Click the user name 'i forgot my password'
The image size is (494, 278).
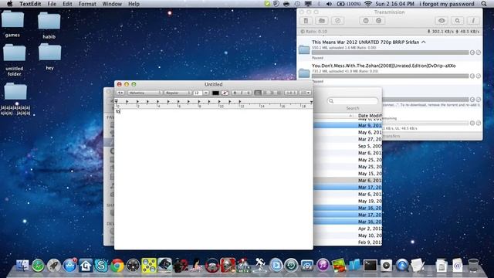(x=447, y=4)
